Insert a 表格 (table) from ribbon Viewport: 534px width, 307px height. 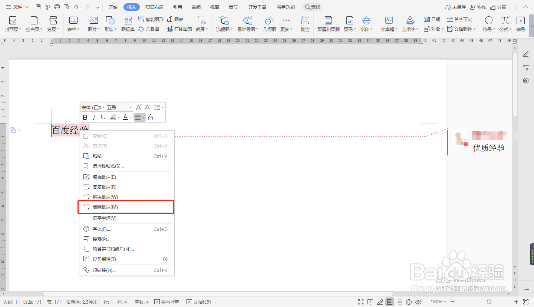pyautogui.click(x=73, y=24)
